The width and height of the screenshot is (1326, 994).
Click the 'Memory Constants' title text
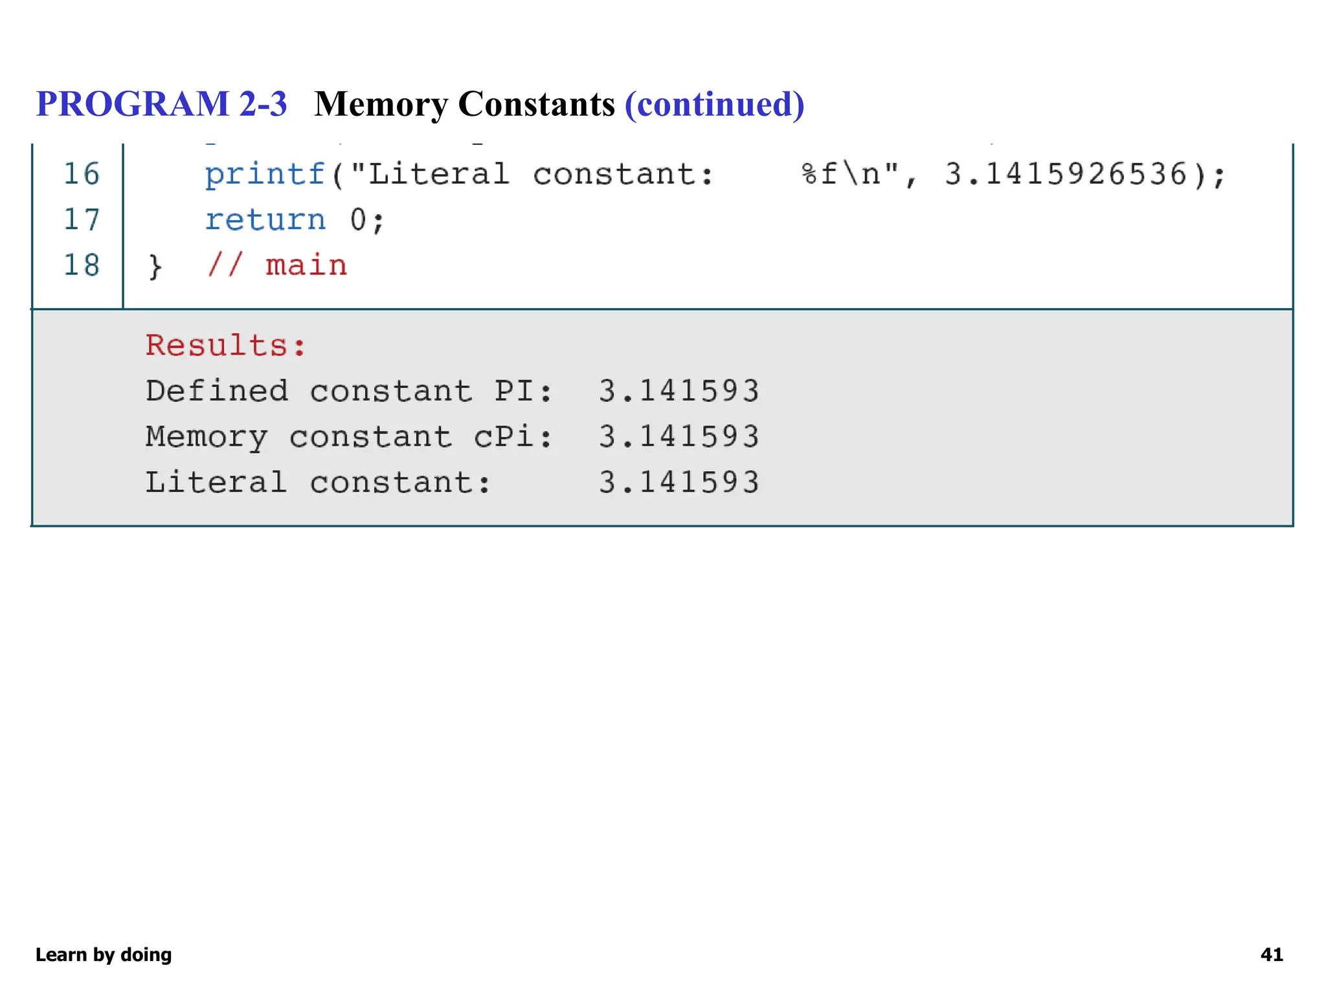coord(464,105)
